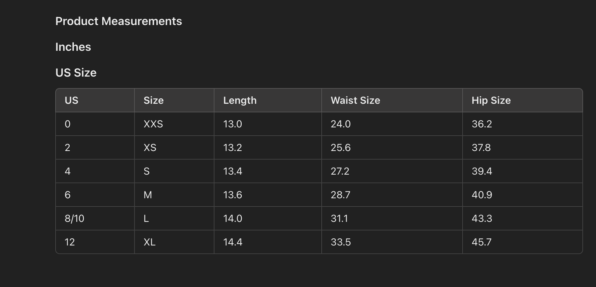The height and width of the screenshot is (287, 596).
Task: Click waist size value 27.2
Action: pos(340,171)
